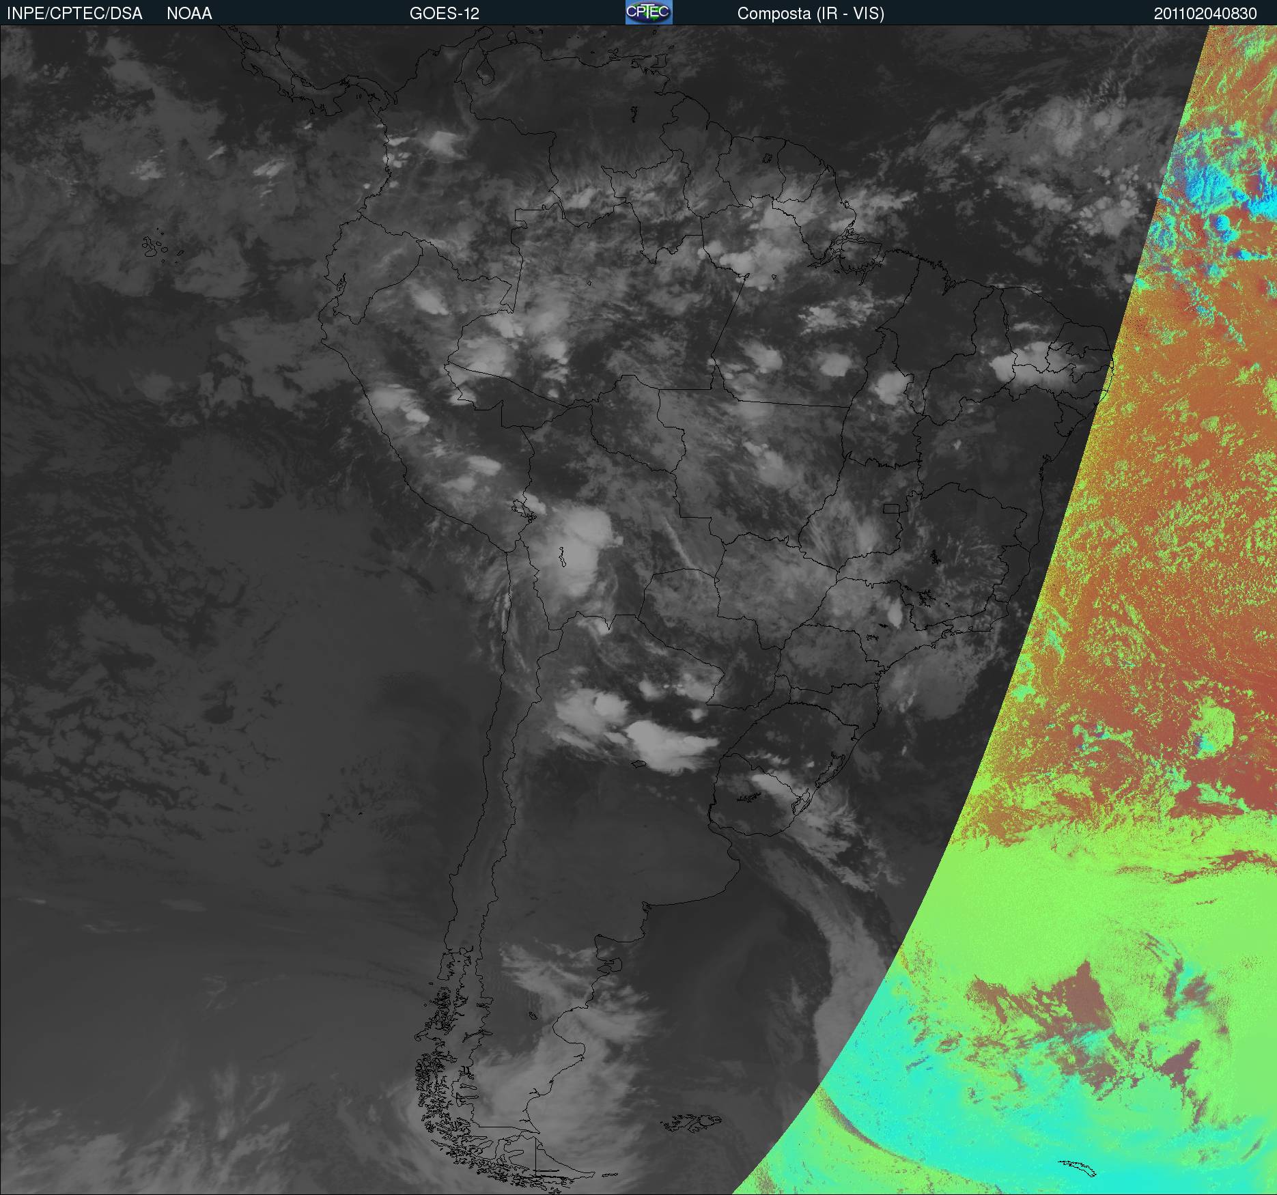
Task: Click the 201102040830 timestamp
Action: click(x=1205, y=13)
